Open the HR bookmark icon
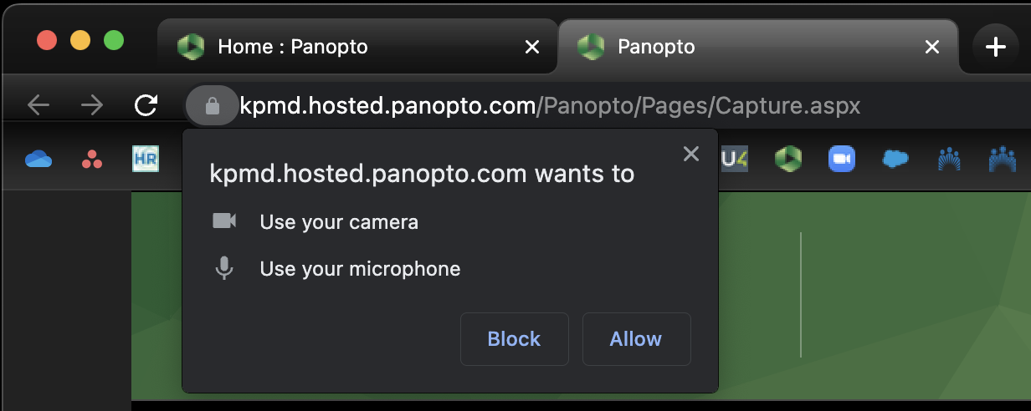This screenshot has width=1031, height=411. (x=146, y=159)
